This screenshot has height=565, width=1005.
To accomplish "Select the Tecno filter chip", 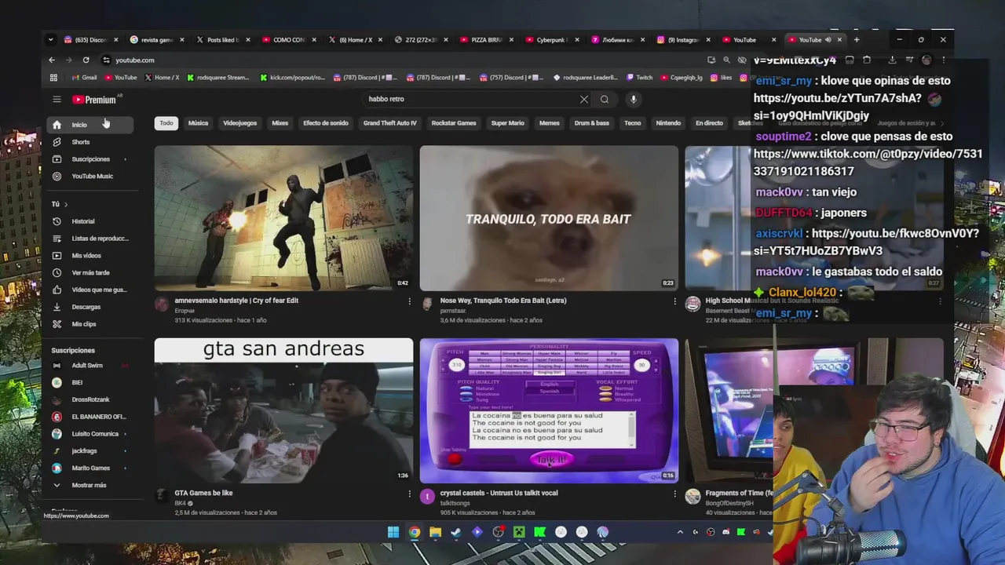I will click(x=633, y=123).
